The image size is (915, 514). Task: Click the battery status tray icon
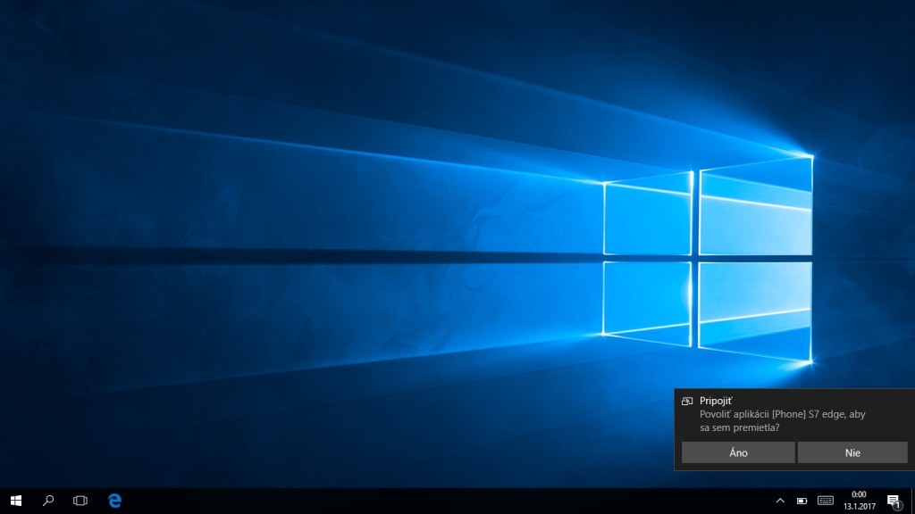coord(802,501)
